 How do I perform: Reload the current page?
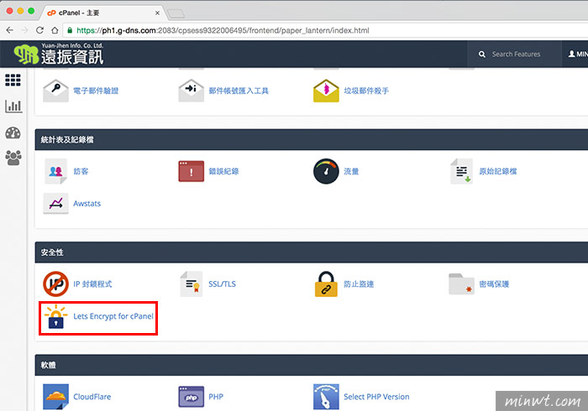pyautogui.click(x=39, y=30)
